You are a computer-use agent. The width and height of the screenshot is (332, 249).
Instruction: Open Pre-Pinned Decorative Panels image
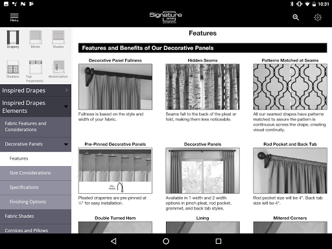[115, 171]
